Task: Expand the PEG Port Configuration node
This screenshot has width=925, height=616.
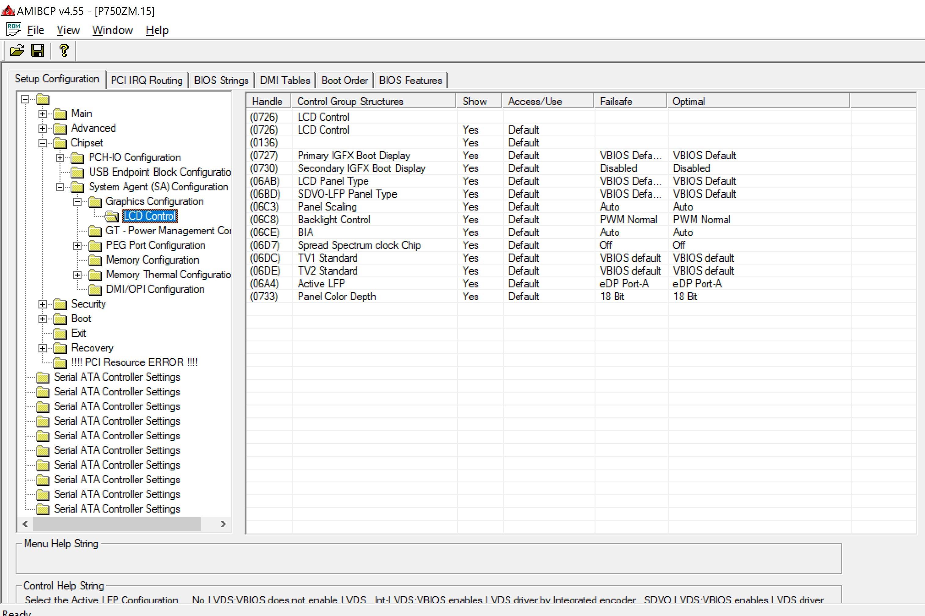Action: (78, 246)
